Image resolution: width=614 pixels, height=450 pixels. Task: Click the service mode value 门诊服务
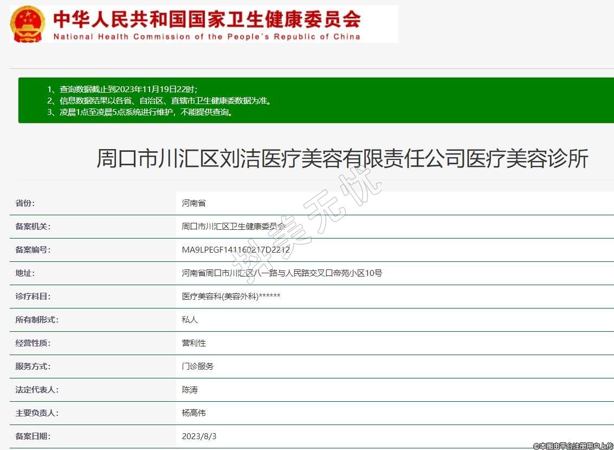pyautogui.click(x=198, y=367)
